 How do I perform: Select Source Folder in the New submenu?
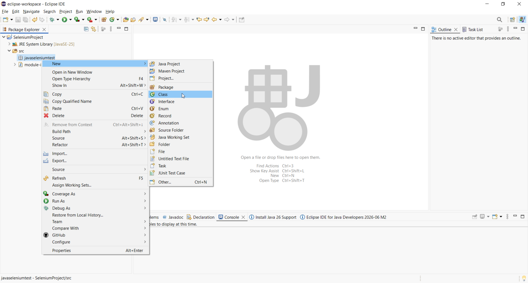point(181,130)
